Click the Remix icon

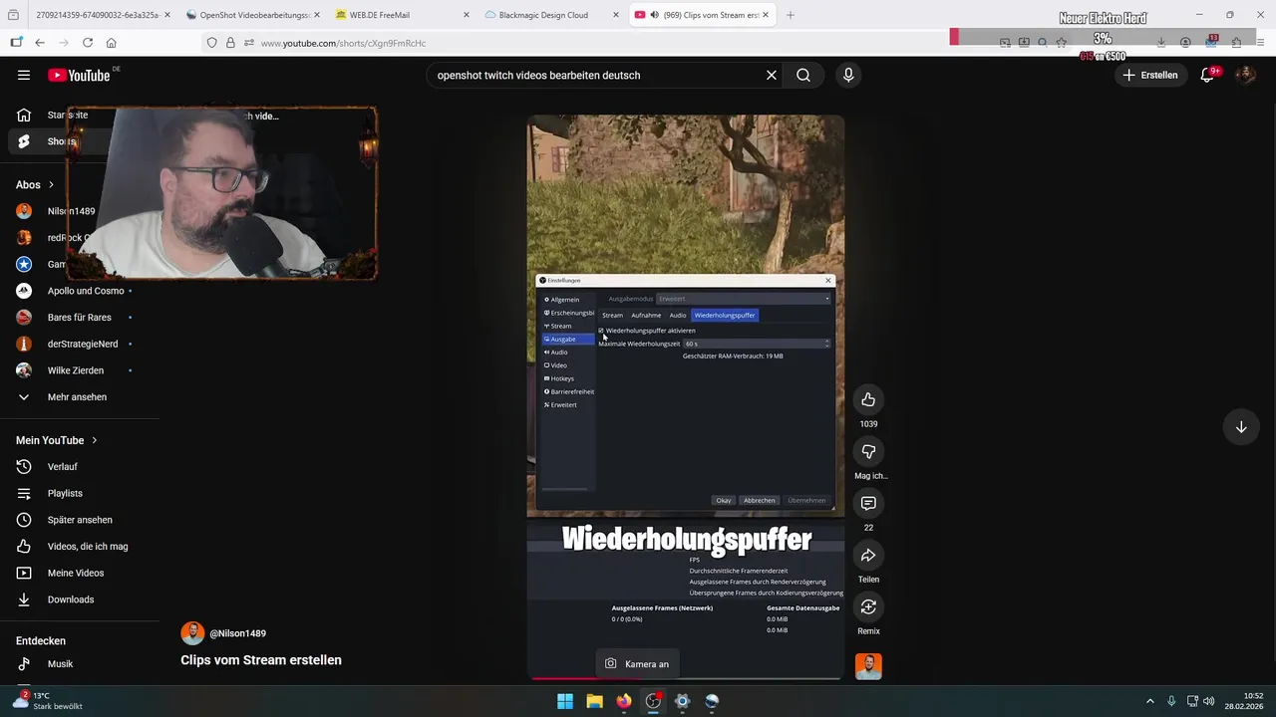click(868, 606)
